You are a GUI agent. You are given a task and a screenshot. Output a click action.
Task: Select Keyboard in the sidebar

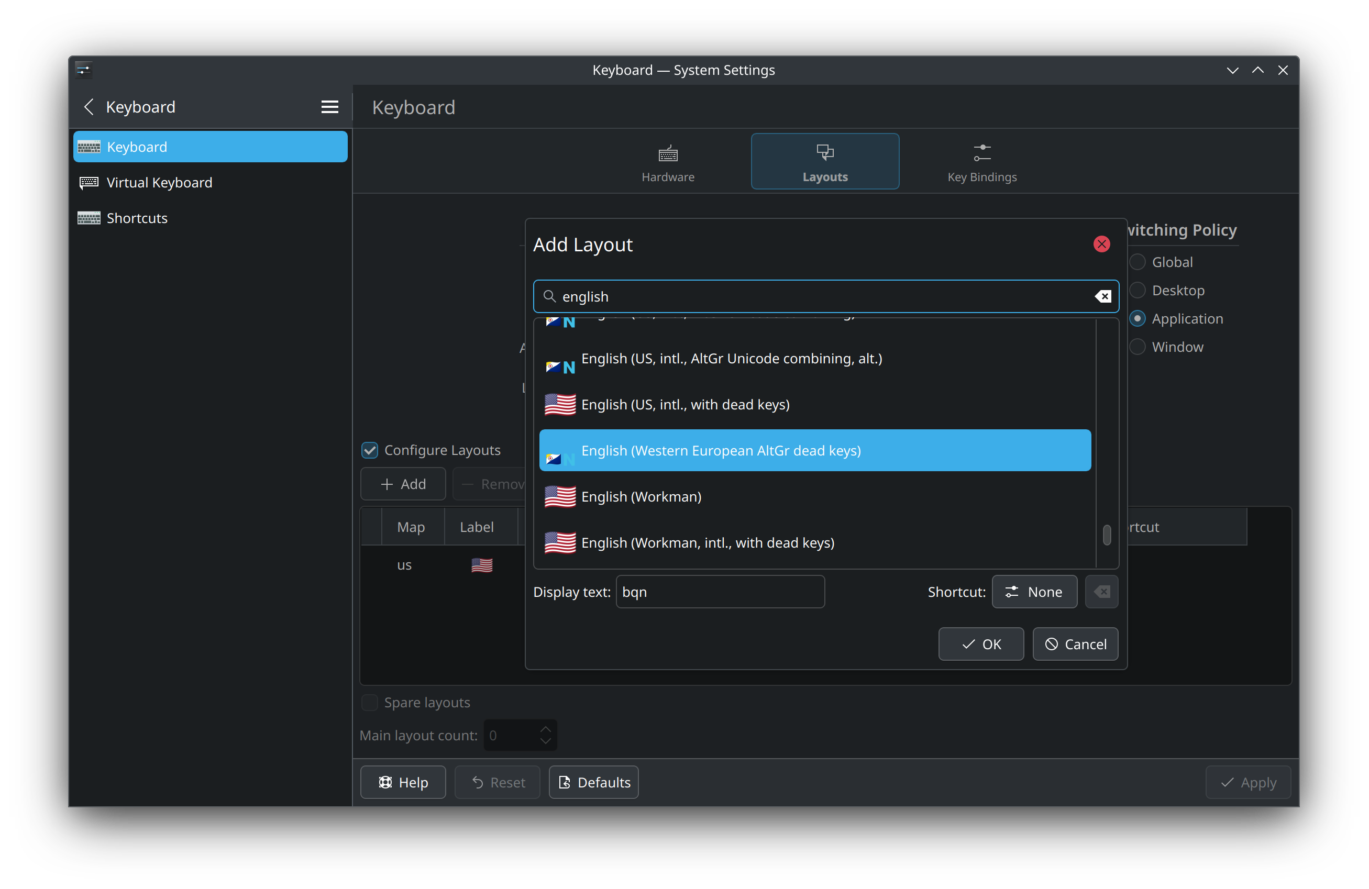point(211,147)
